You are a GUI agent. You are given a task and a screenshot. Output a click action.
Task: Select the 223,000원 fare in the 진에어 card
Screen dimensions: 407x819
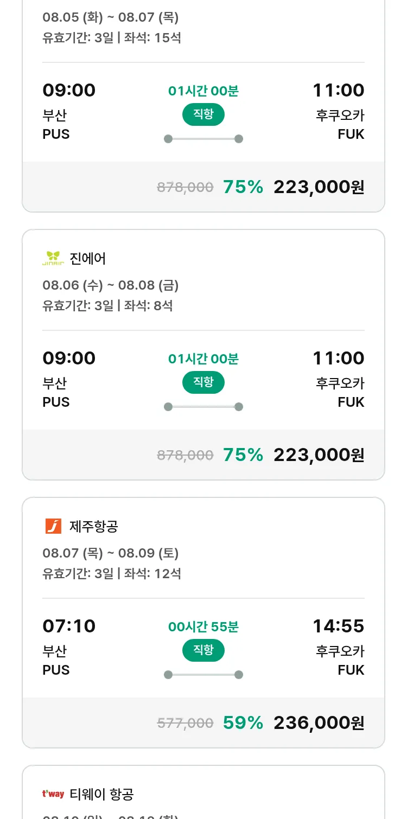[x=319, y=455]
